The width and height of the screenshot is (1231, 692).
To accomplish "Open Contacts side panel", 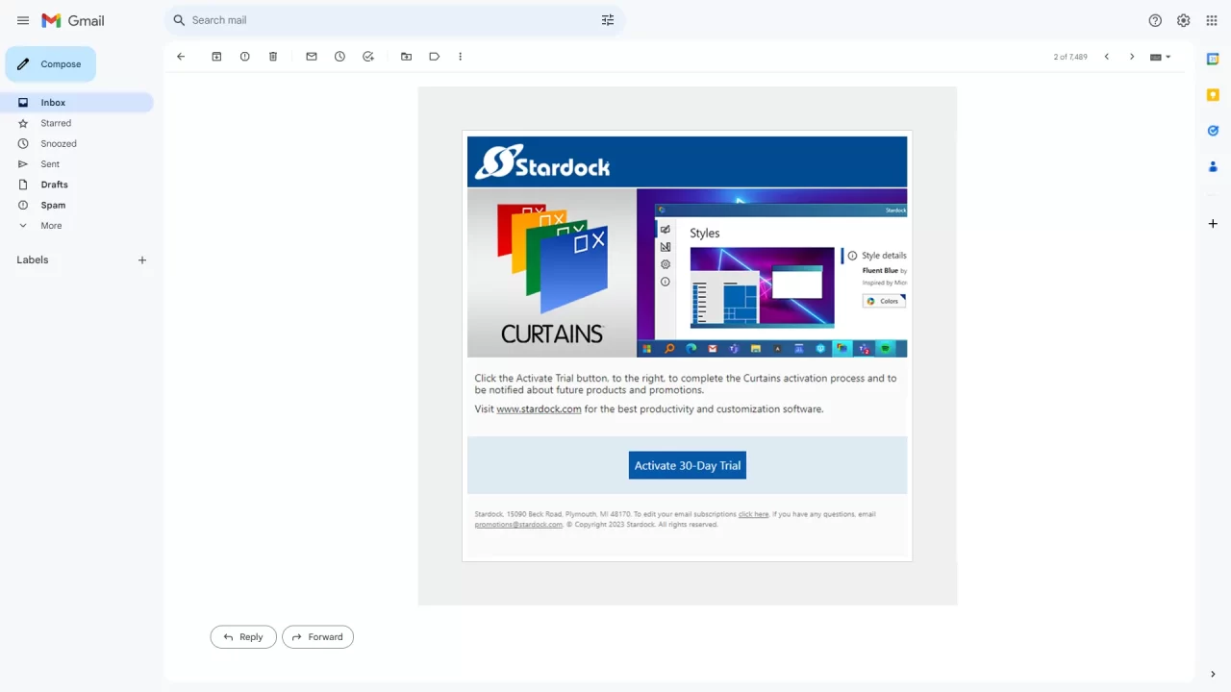I will coord(1213,166).
